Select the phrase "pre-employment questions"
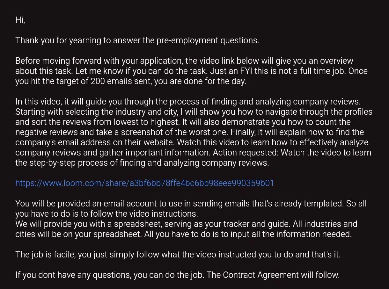This screenshot has width=389, height=289. pyautogui.click(x=207, y=40)
